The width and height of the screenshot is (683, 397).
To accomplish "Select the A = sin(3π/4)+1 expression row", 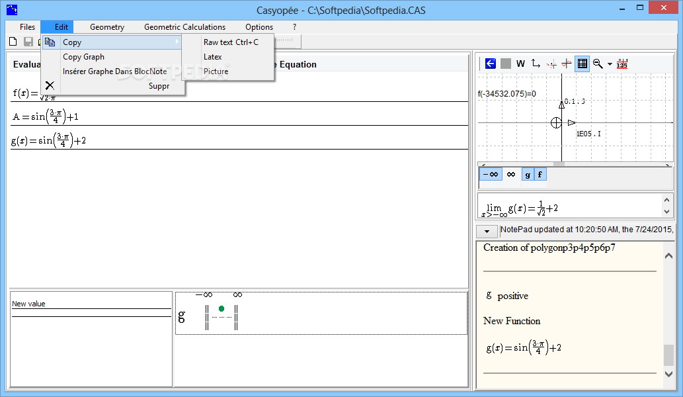I will [x=239, y=116].
